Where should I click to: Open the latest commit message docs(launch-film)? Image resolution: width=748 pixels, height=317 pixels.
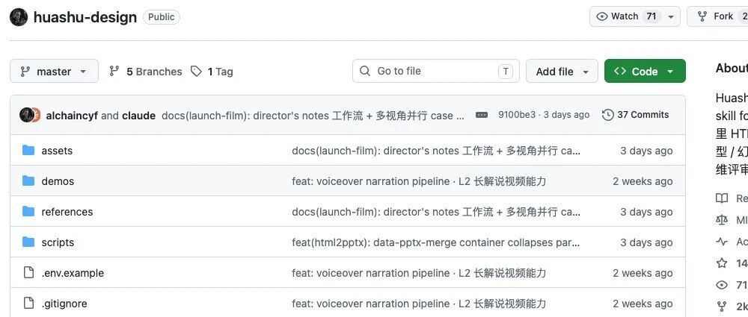pos(313,115)
